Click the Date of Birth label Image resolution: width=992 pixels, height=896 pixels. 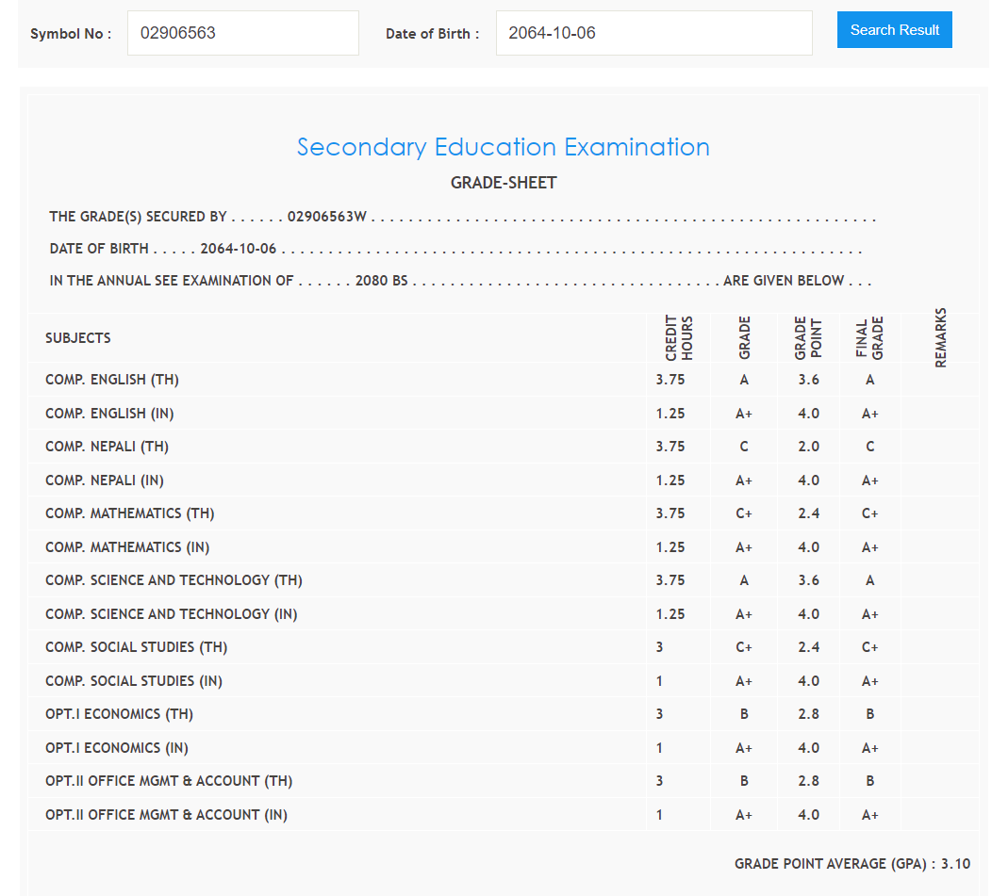(x=432, y=34)
